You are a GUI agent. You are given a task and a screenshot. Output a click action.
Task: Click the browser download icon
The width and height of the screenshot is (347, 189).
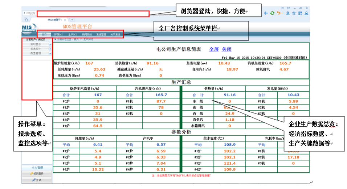[287, 13]
